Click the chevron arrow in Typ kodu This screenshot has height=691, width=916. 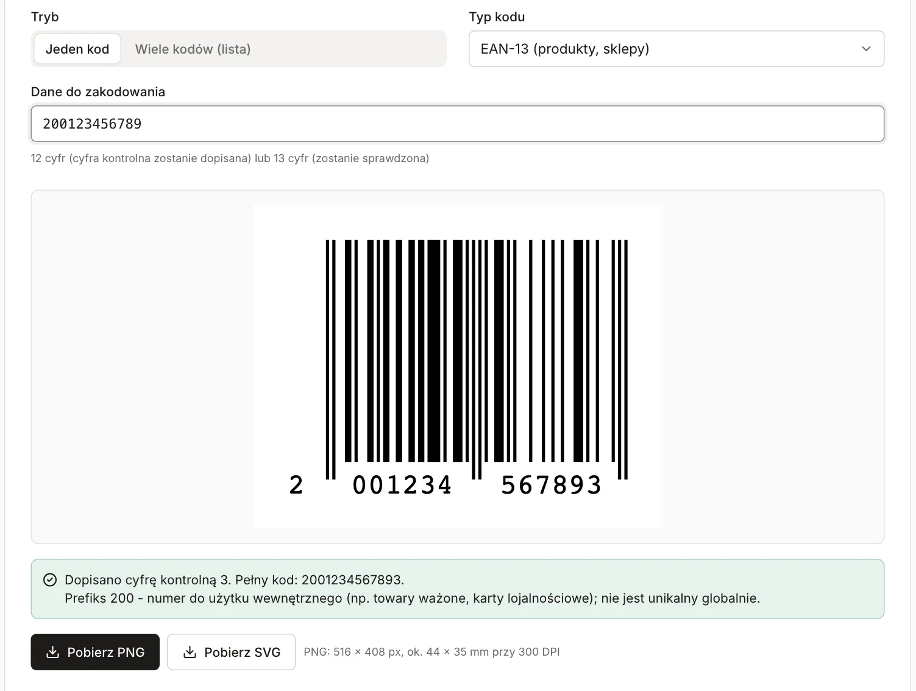pyautogui.click(x=866, y=49)
